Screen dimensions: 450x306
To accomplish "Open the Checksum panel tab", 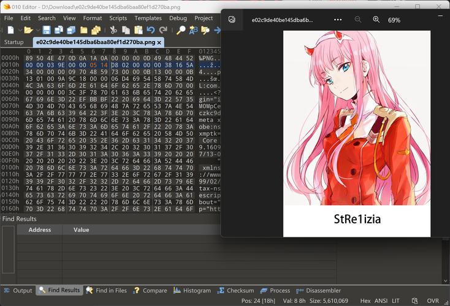I will click(235, 290).
